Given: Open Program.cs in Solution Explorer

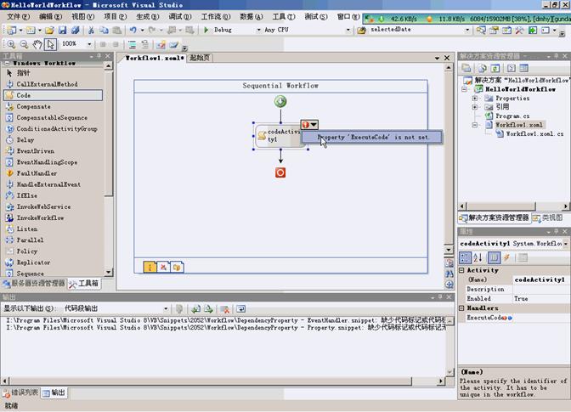Looking at the screenshot, I should pos(512,116).
